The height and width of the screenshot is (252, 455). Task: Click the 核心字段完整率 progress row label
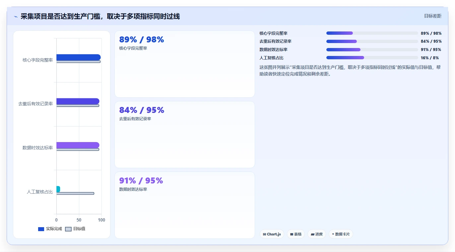273,33
